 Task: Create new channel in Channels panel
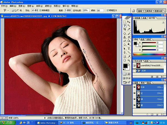coord(157,114)
